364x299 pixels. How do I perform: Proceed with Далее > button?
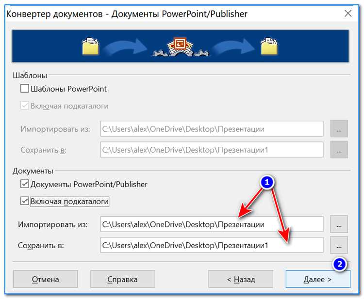tap(318, 279)
